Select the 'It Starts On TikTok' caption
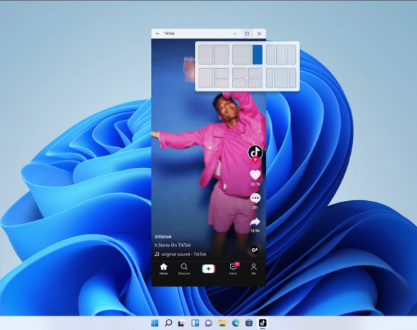The width and height of the screenshot is (417, 330). (x=173, y=245)
